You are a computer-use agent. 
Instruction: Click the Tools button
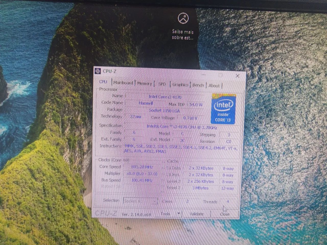pos(165,214)
